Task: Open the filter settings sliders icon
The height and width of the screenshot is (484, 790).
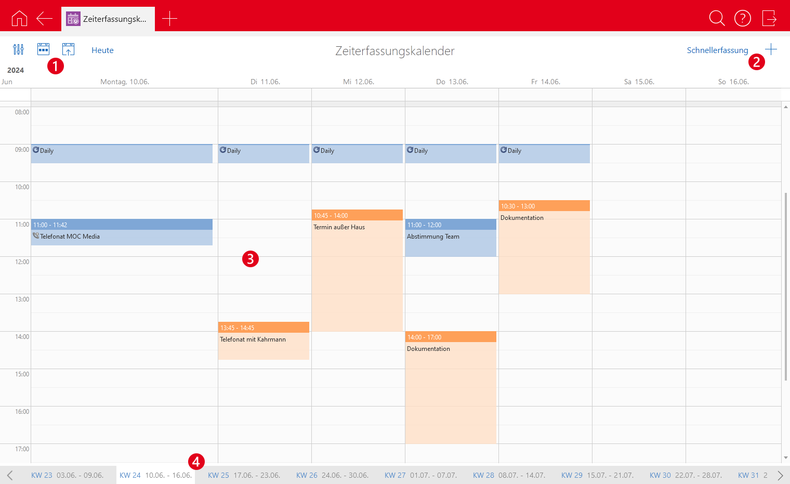Action: tap(18, 49)
